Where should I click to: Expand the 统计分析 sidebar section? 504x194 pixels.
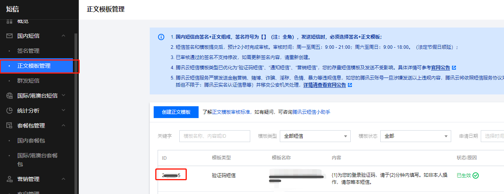(x=63, y=111)
